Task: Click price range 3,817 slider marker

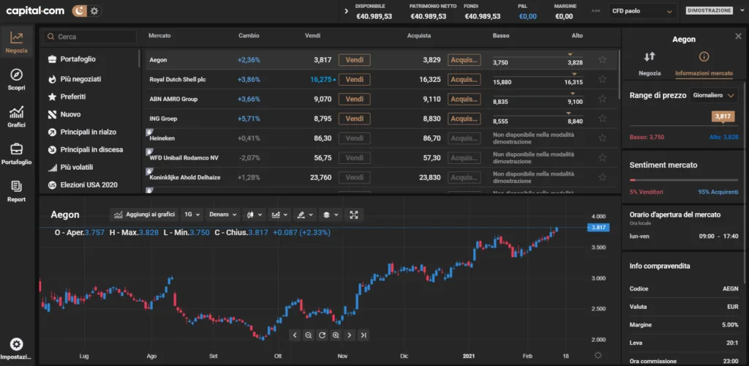Action: (x=723, y=116)
